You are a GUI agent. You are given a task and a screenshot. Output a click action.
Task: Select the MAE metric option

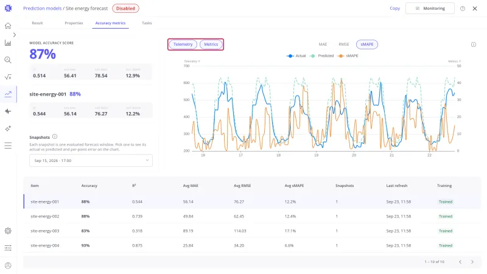click(x=323, y=44)
